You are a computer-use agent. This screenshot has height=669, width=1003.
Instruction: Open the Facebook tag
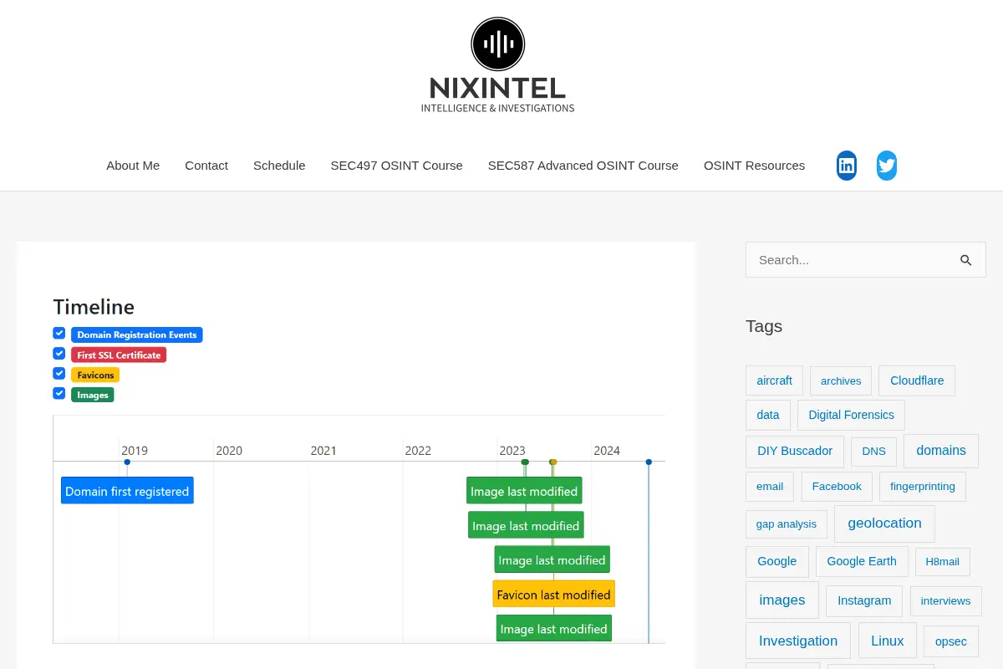(837, 487)
